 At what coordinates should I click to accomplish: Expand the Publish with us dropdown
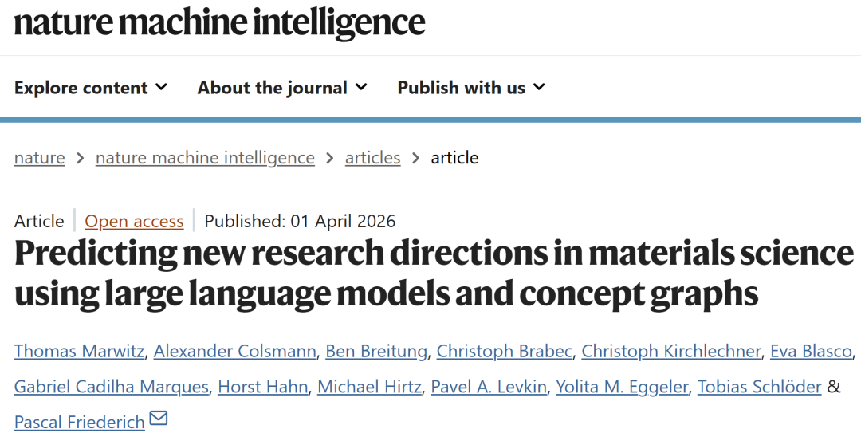point(470,88)
